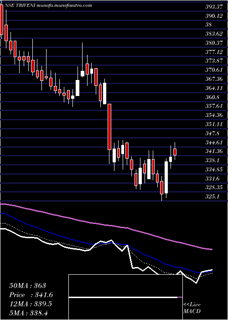Click the last red candlestick on the right
This screenshot has width=228, height=320.
point(175,152)
